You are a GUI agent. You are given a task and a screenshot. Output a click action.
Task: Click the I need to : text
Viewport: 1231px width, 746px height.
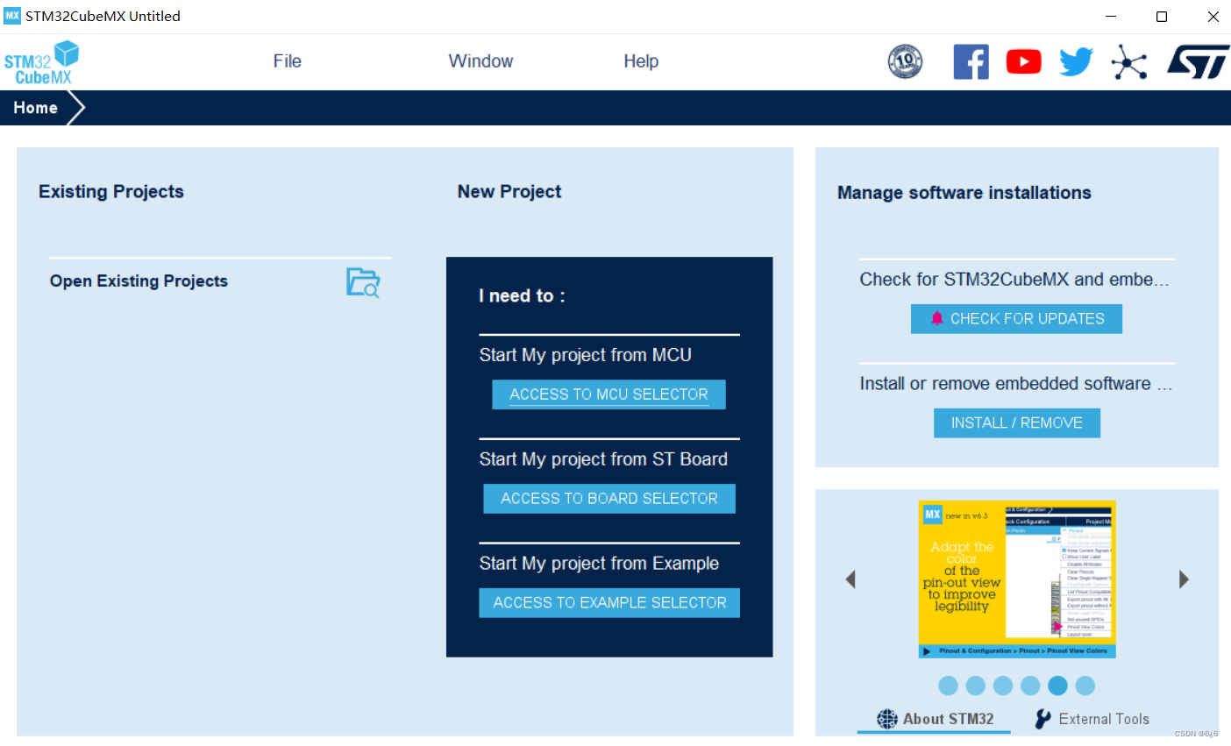coord(522,296)
